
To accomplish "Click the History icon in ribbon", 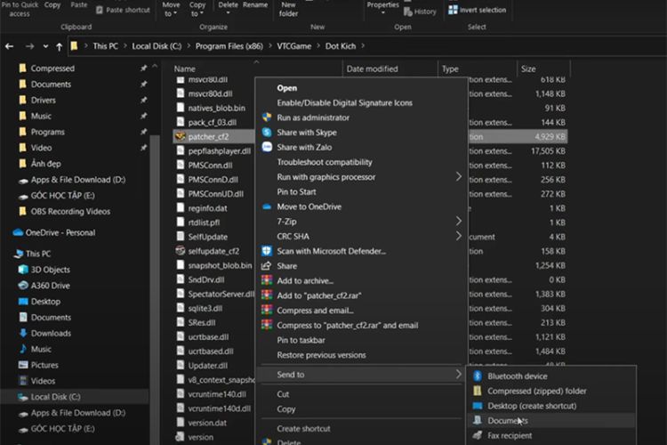I will (x=407, y=12).
